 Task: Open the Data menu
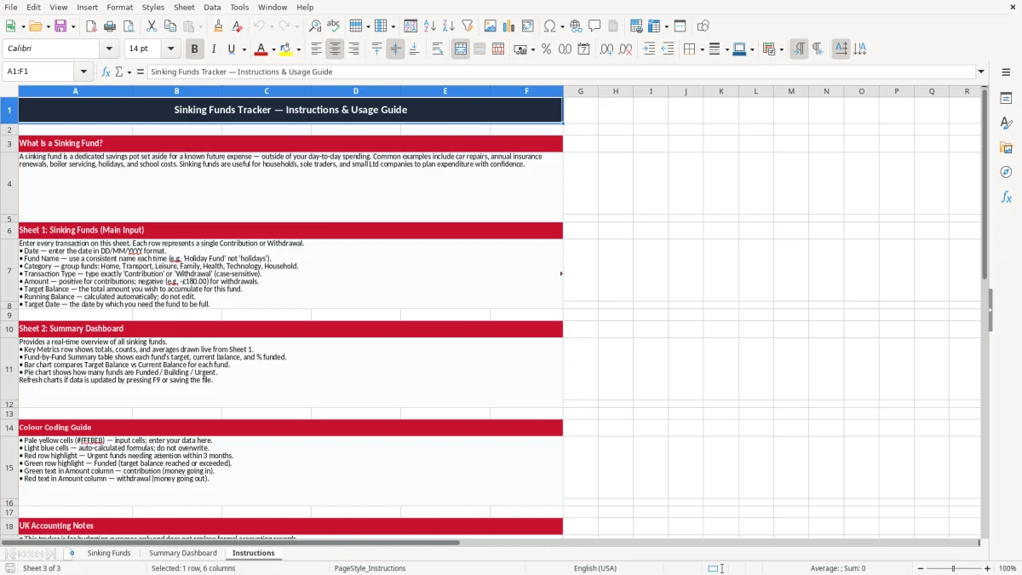point(212,7)
